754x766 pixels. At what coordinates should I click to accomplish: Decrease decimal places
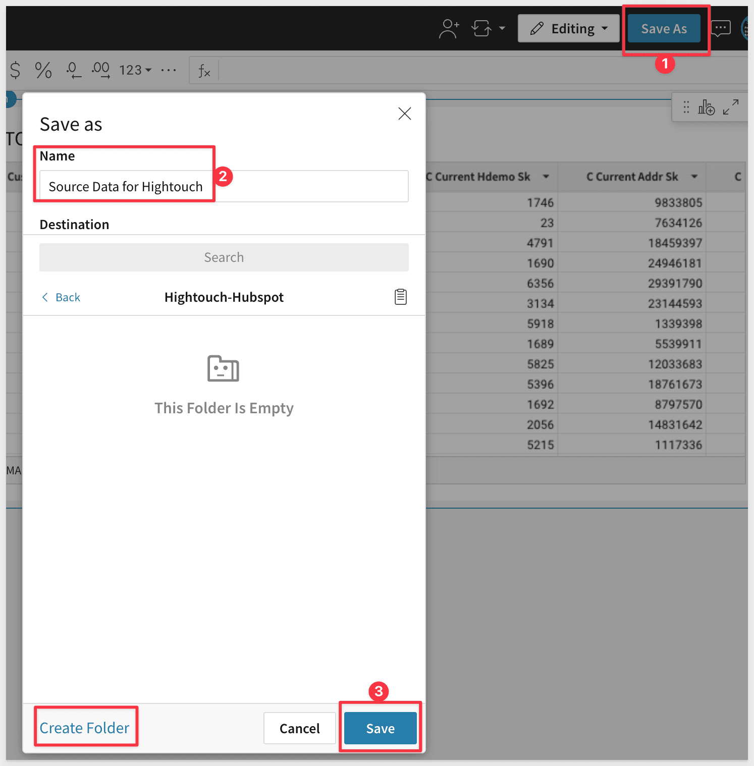pos(73,70)
